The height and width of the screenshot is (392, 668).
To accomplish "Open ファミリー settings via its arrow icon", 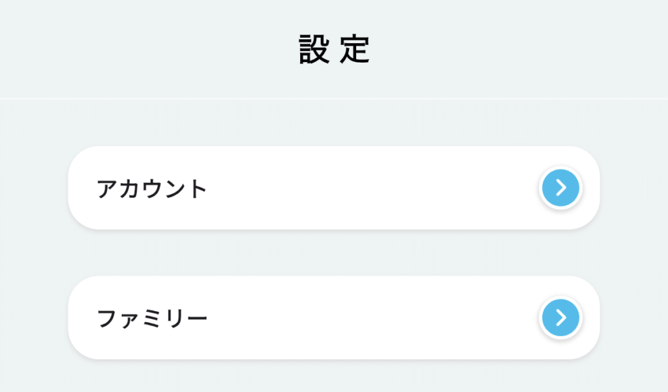I will 560,318.
